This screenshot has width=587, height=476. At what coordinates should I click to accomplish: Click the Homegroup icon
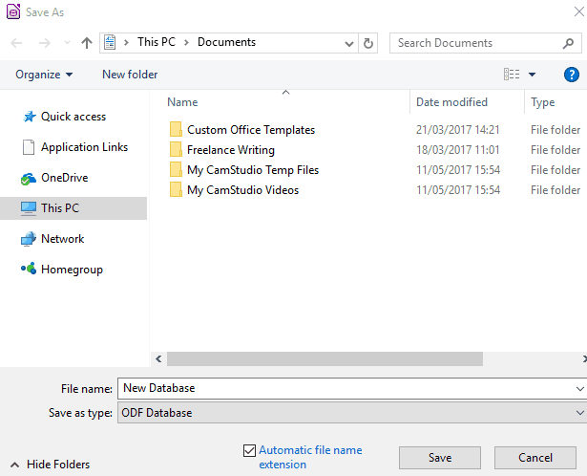(x=29, y=269)
